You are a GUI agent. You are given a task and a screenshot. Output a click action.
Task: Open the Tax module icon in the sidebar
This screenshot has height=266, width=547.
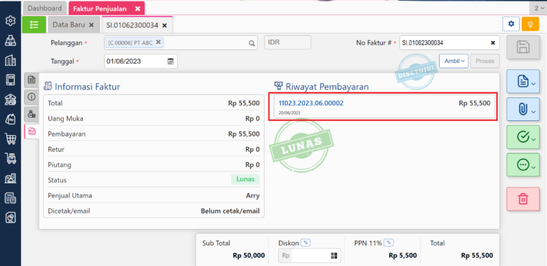point(10,198)
